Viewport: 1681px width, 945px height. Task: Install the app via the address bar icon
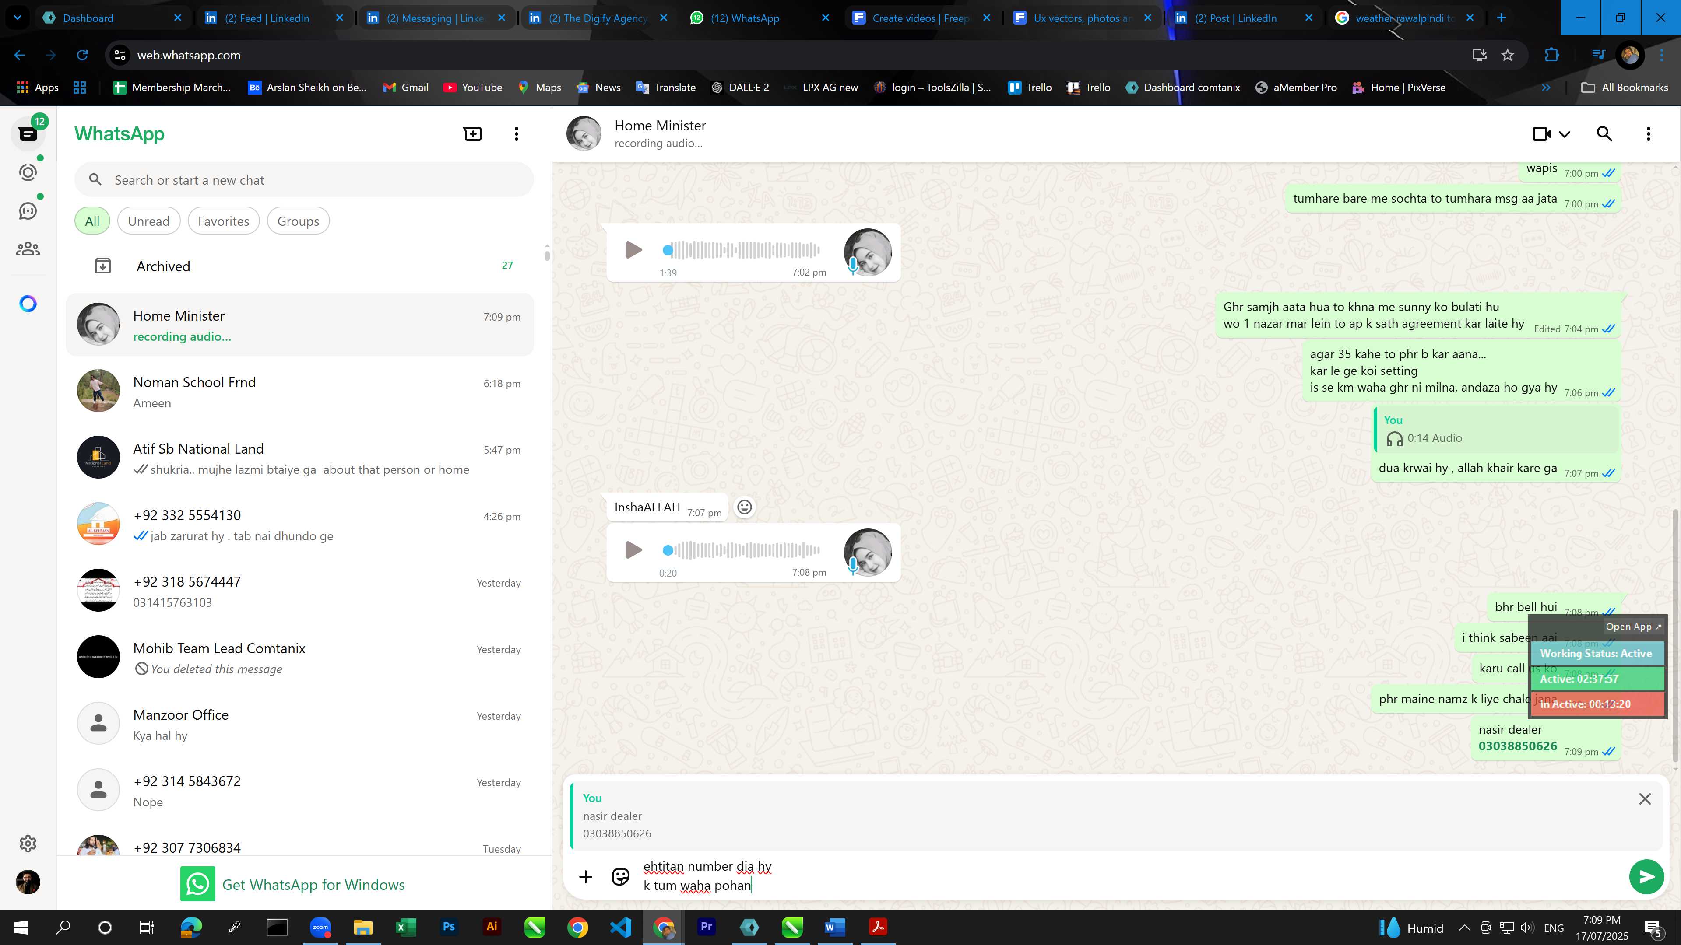point(1479,56)
